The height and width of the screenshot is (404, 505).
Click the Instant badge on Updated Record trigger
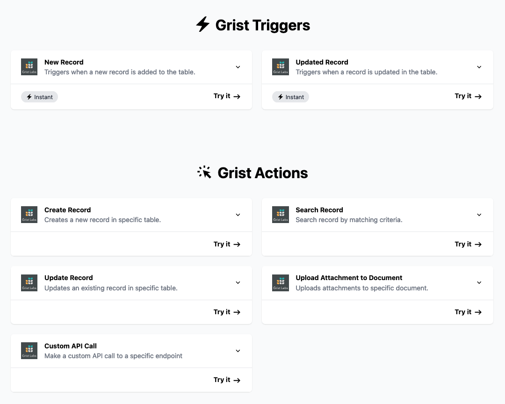[x=290, y=97]
